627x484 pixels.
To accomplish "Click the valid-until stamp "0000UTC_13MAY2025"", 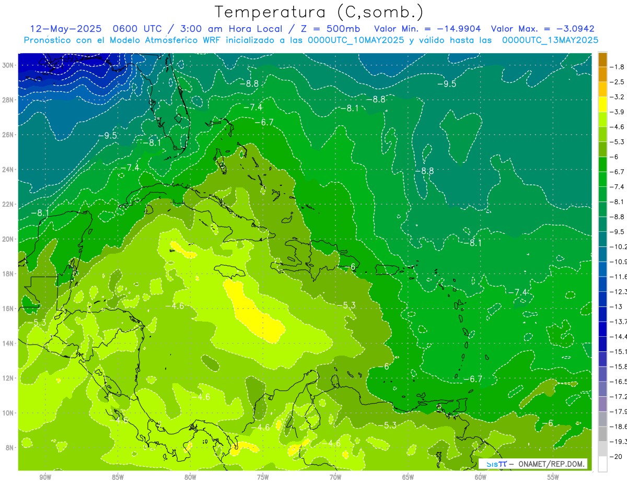I will [550, 40].
